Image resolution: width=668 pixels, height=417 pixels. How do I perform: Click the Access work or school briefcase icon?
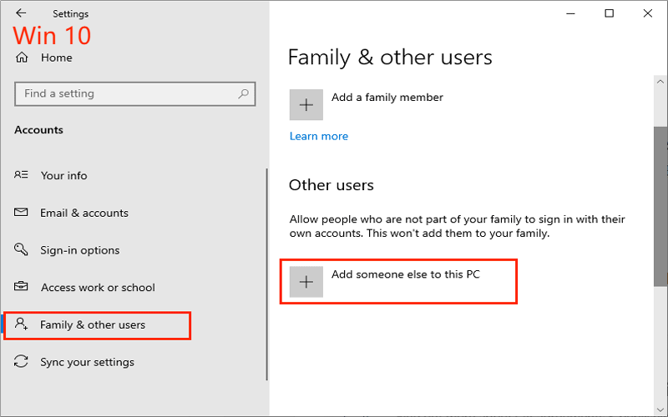(x=21, y=286)
